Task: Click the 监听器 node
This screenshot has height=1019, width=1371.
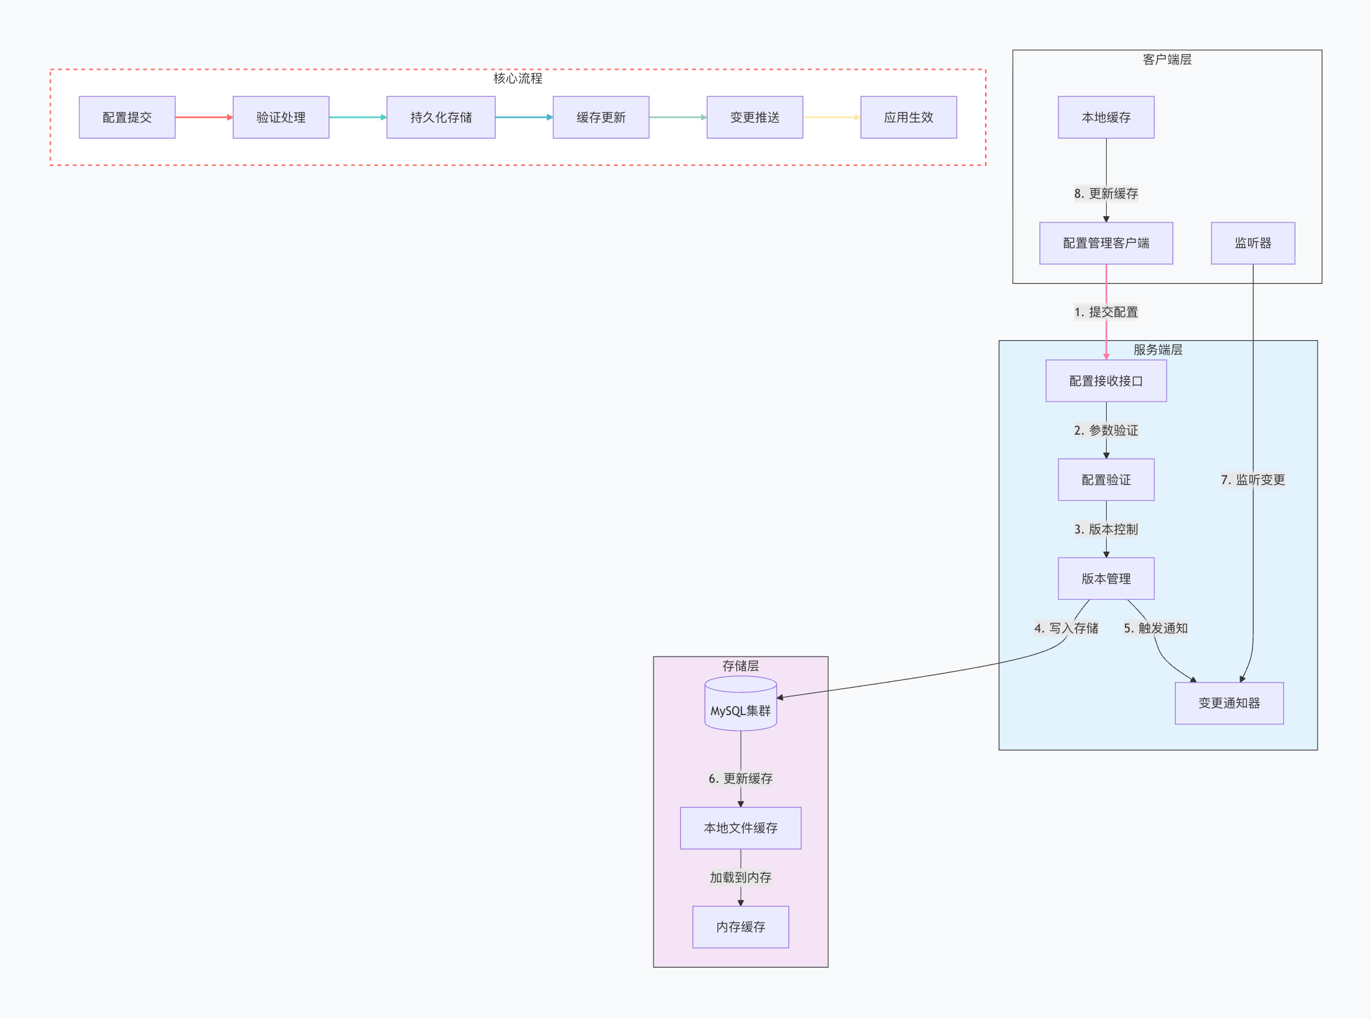Action: (x=1253, y=243)
